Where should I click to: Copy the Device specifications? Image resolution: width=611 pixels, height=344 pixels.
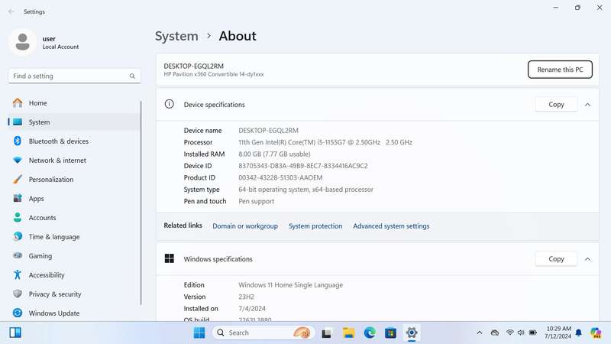point(556,105)
